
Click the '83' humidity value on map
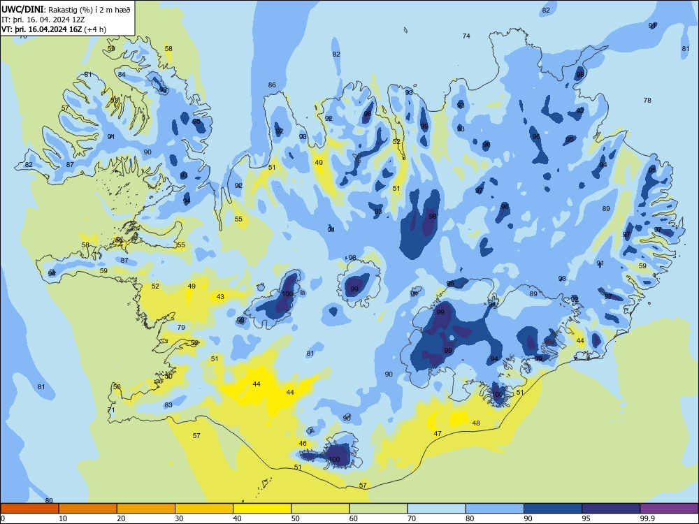pyautogui.click(x=168, y=405)
